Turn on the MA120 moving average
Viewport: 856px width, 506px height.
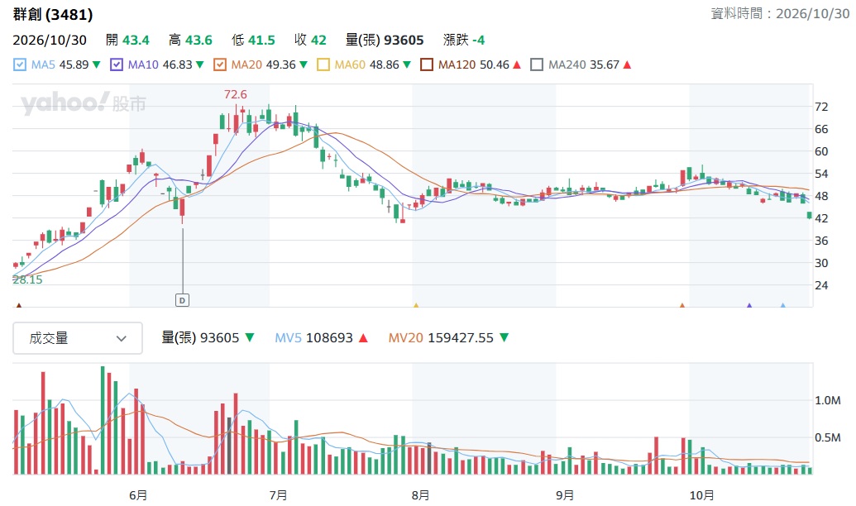pos(427,65)
